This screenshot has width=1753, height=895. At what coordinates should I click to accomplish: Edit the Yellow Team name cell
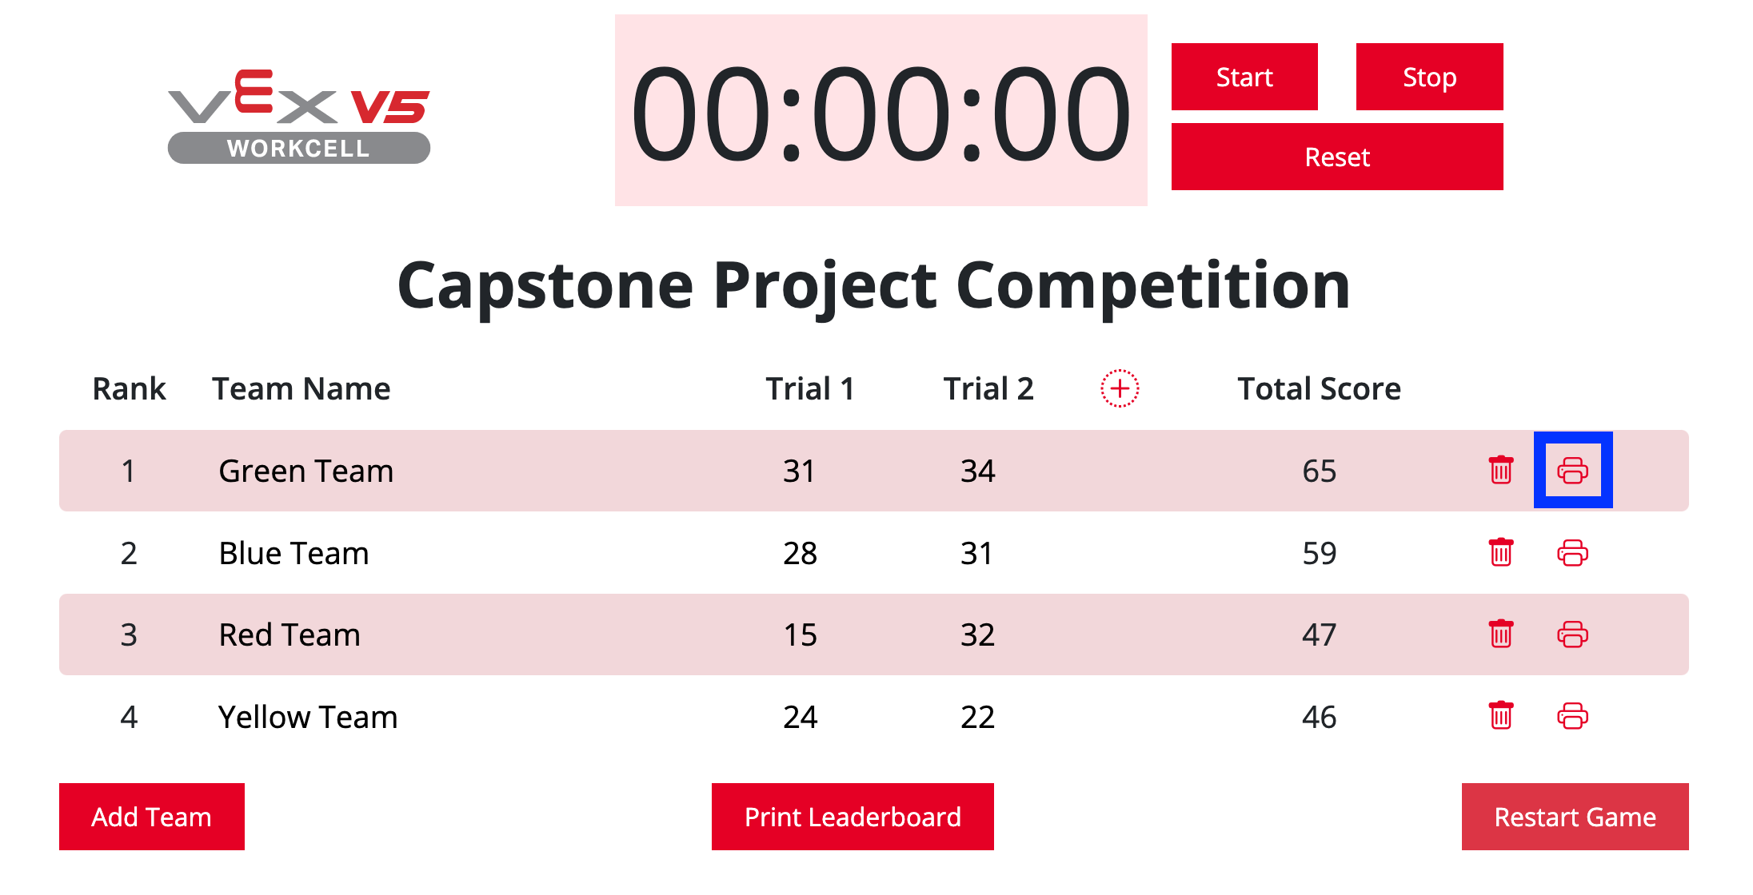pyautogui.click(x=308, y=718)
